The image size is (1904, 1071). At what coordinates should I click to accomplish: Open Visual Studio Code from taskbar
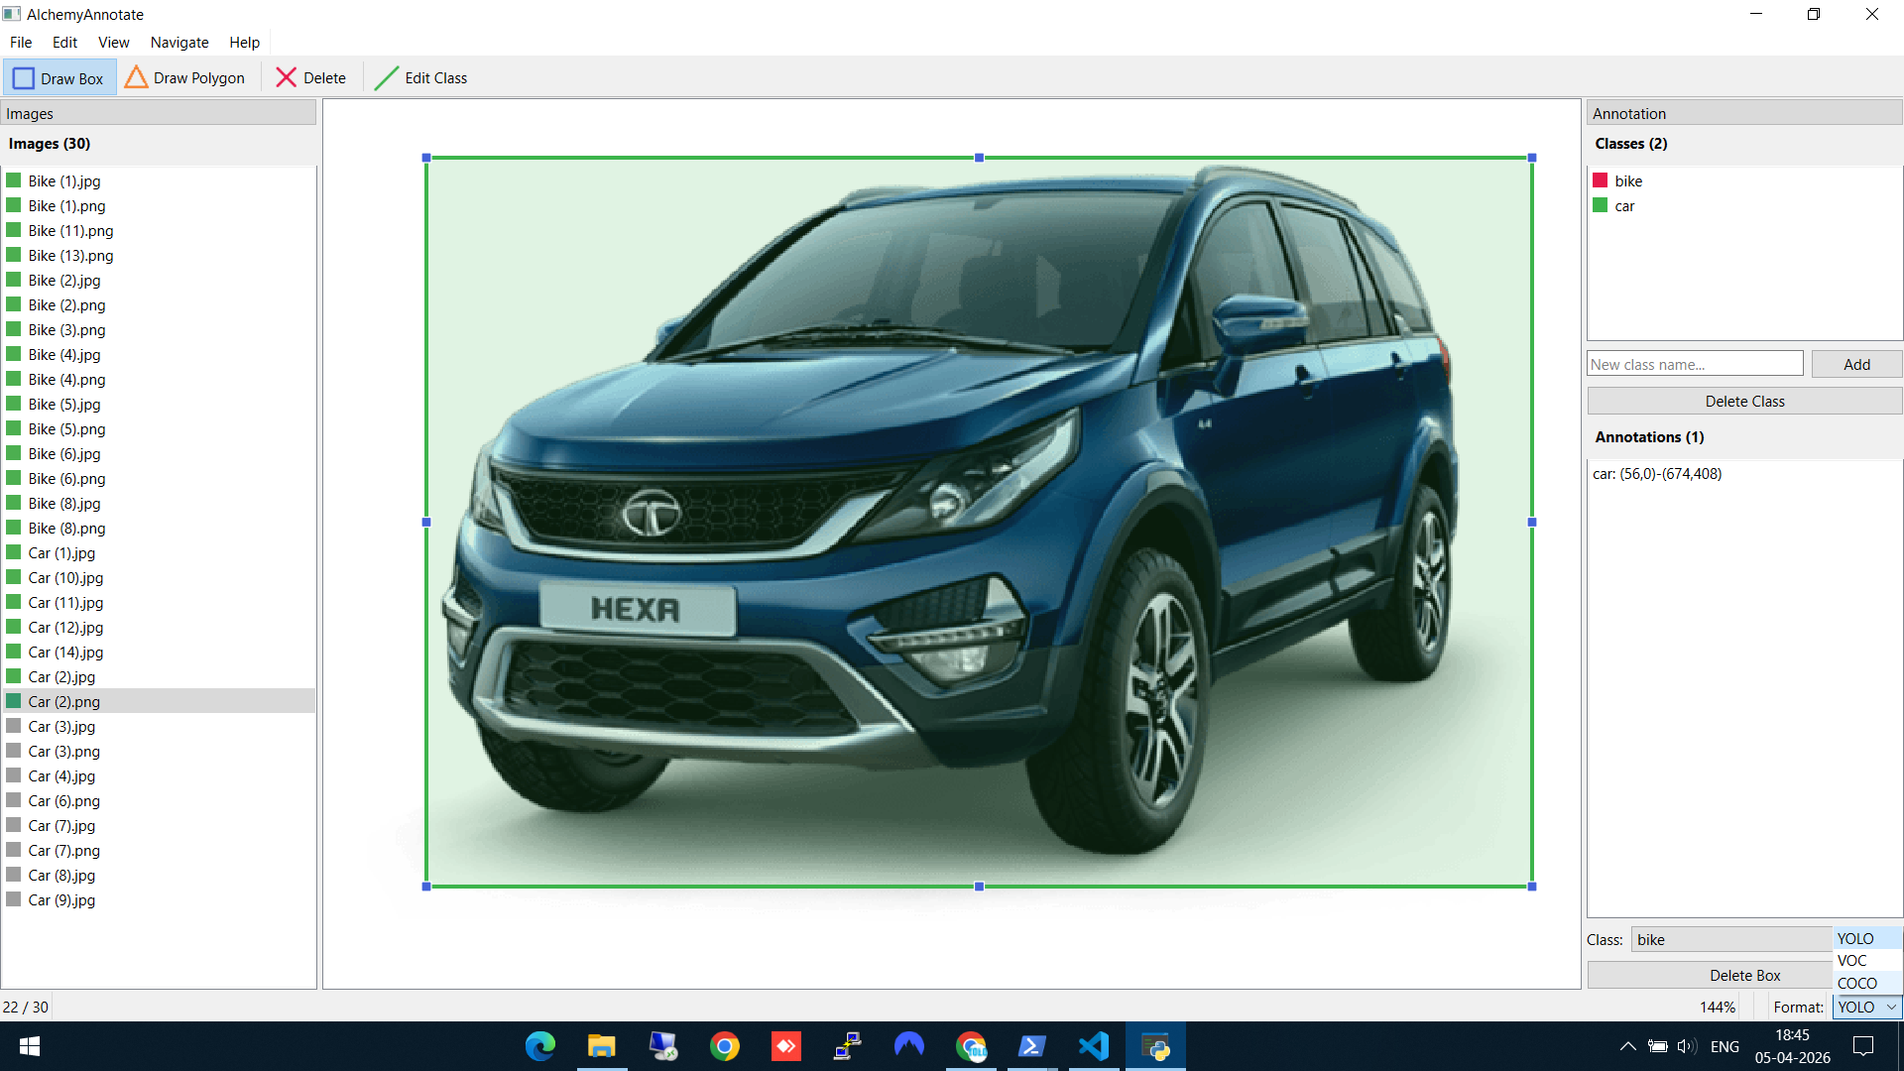pyautogui.click(x=1094, y=1046)
